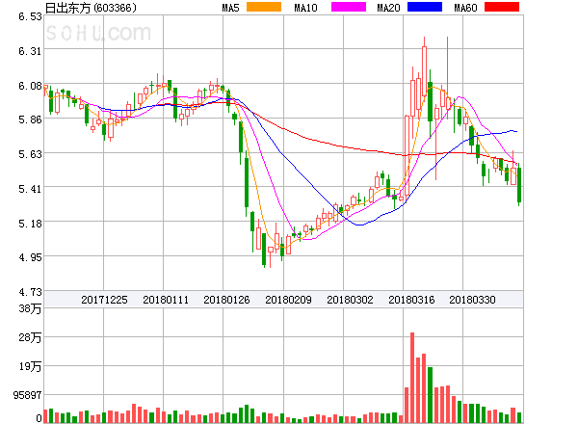Click the 5.41 price axis label
Screen dimensions: 578x424
pyautogui.click(x=30, y=189)
